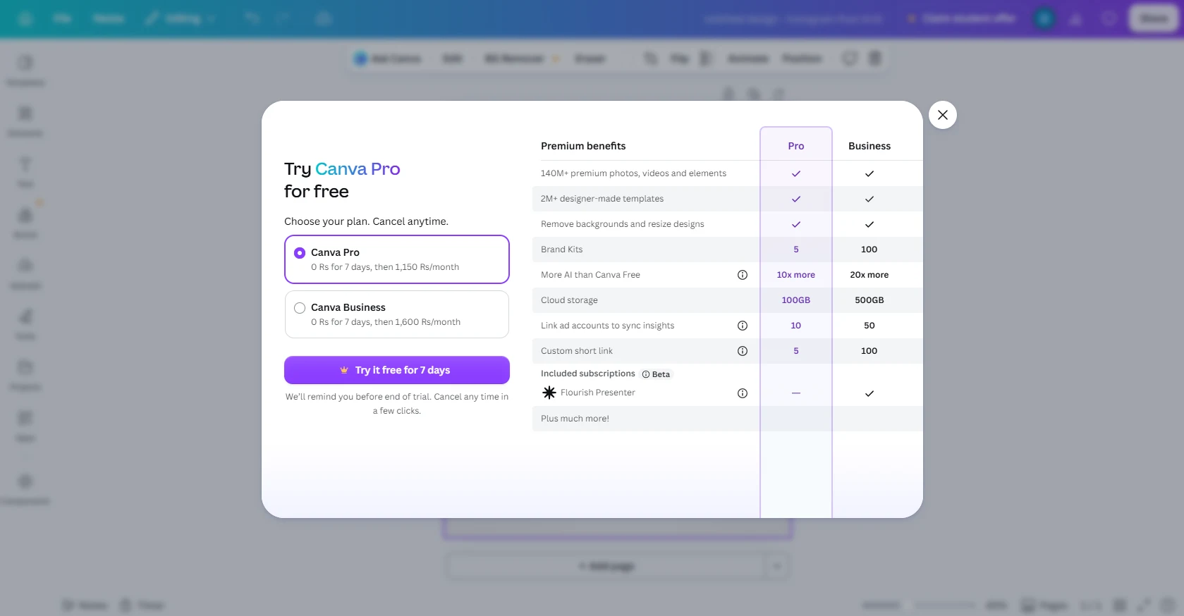Click the Custom short link label

[577, 351]
